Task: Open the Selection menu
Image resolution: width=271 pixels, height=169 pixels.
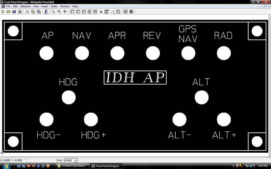Action: point(25,6)
